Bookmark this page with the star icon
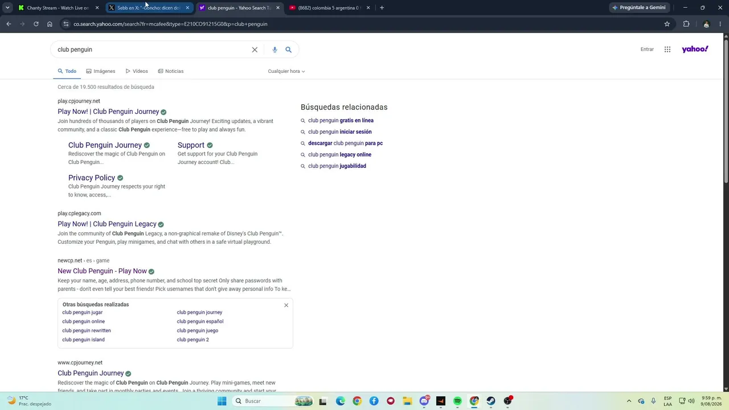Viewport: 729px width, 410px height. (667, 24)
